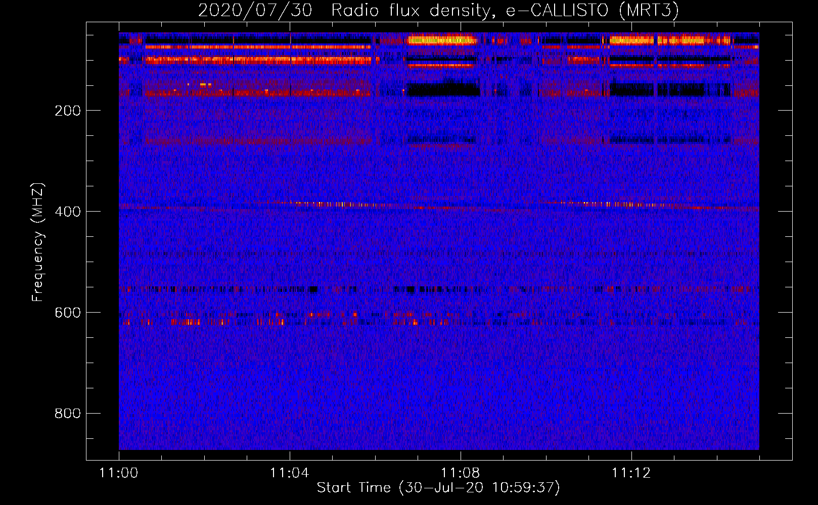
Task: Click the 11:00 time tick label
Action: pyautogui.click(x=119, y=473)
